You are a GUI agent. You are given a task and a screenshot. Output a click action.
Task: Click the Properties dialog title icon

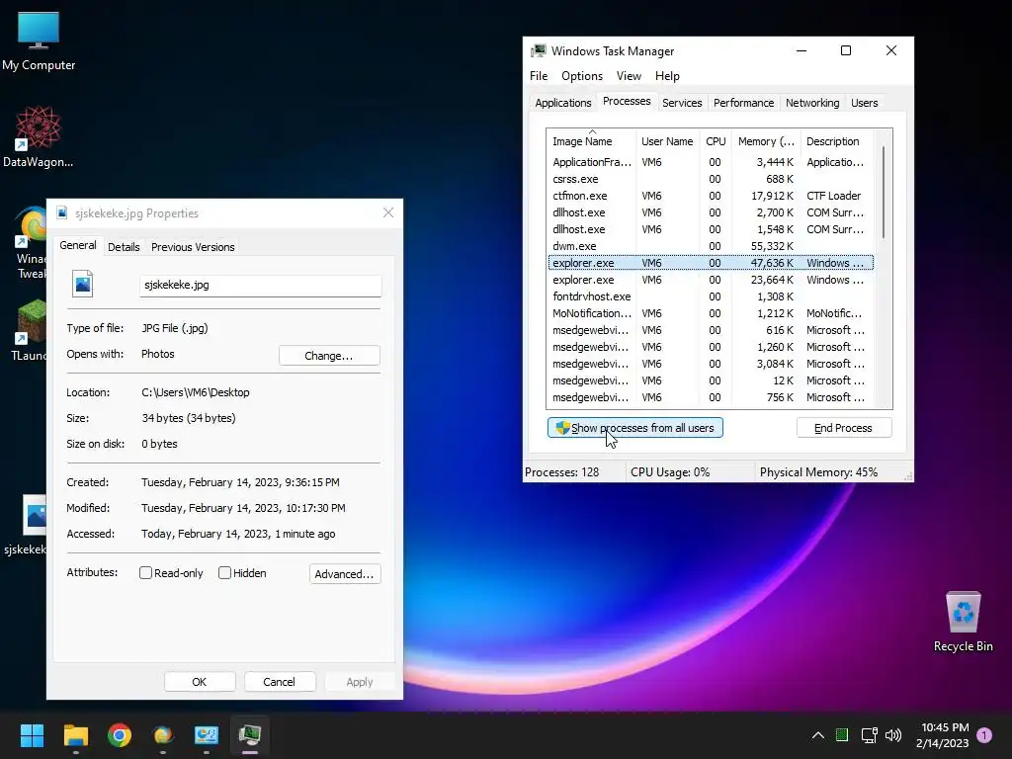point(62,213)
